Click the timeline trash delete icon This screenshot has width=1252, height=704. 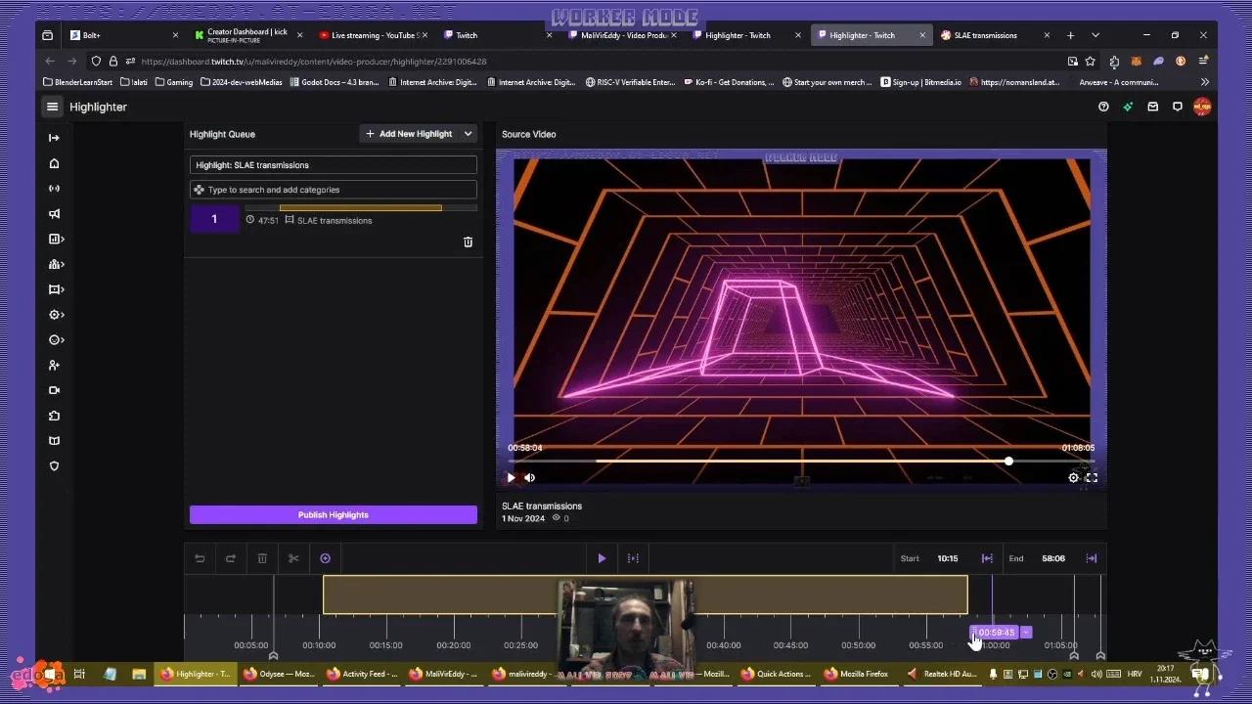coord(262,558)
